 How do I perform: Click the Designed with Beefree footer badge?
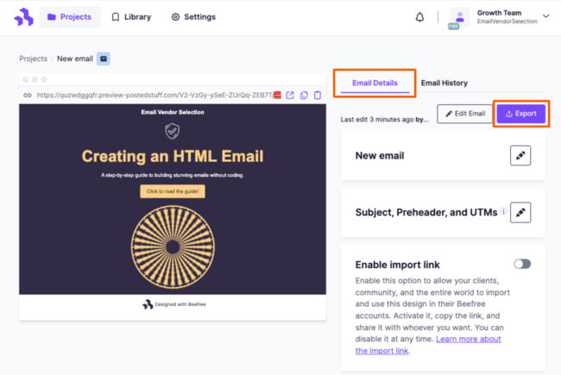point(174,304)
